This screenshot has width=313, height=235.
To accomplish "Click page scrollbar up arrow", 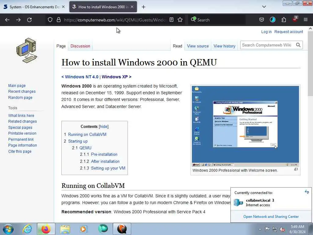I will click(311, 28).
